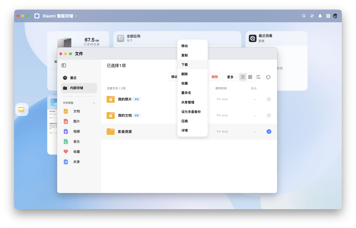The image size is (356, 228).
Task: Choose 共享管理 from the context menu
Action: click(193, 103)
